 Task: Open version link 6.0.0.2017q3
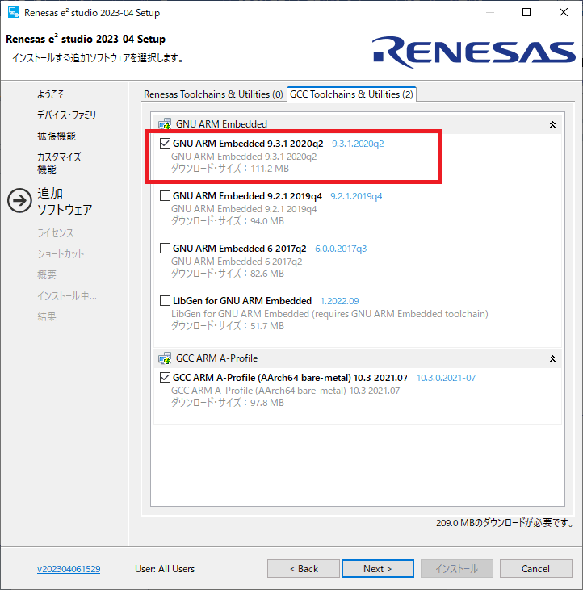341,249
